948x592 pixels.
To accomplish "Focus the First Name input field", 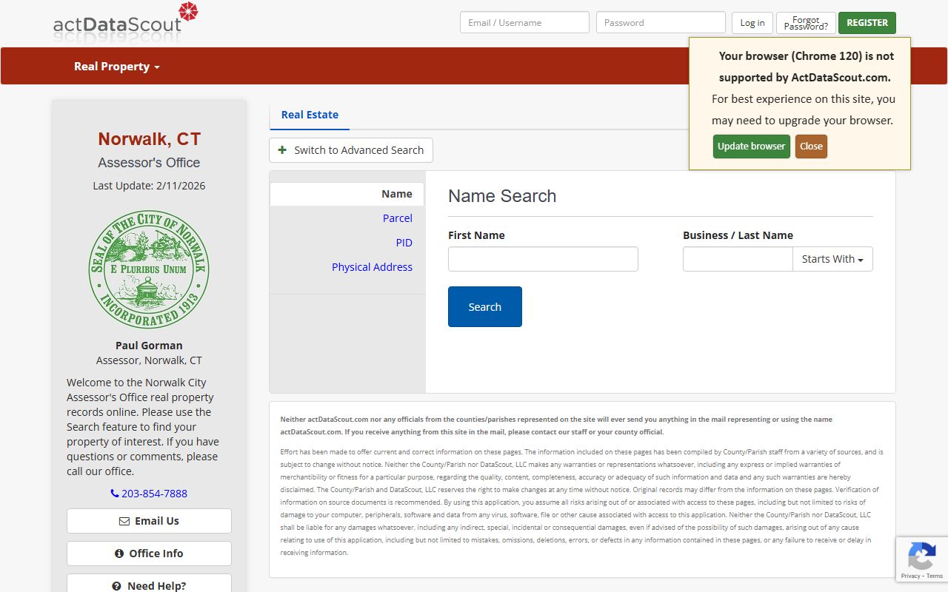I will 543,259.
